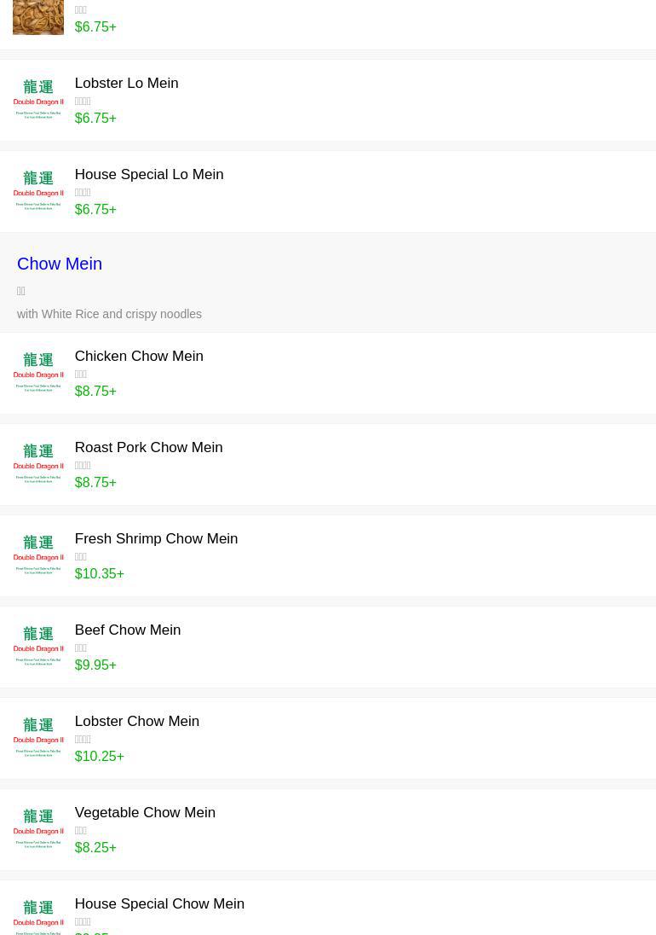Open the Chicken Chow Mein item name
This screenshot has height=935, width=656.
[139, 356]
